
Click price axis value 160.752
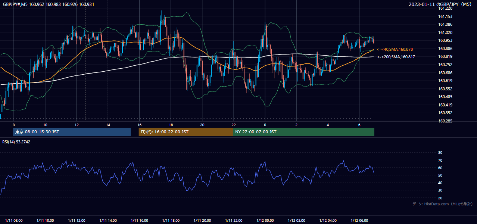coord(445,65)
